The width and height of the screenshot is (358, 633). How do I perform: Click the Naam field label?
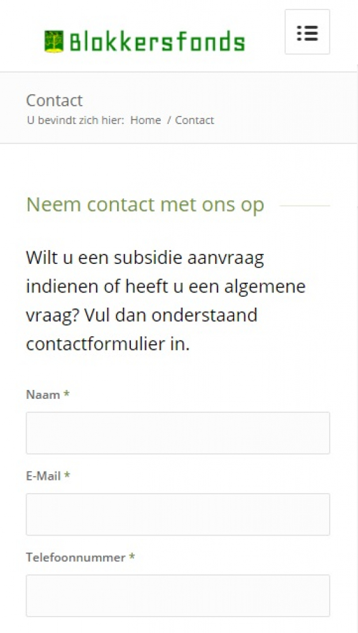[43, 394]
